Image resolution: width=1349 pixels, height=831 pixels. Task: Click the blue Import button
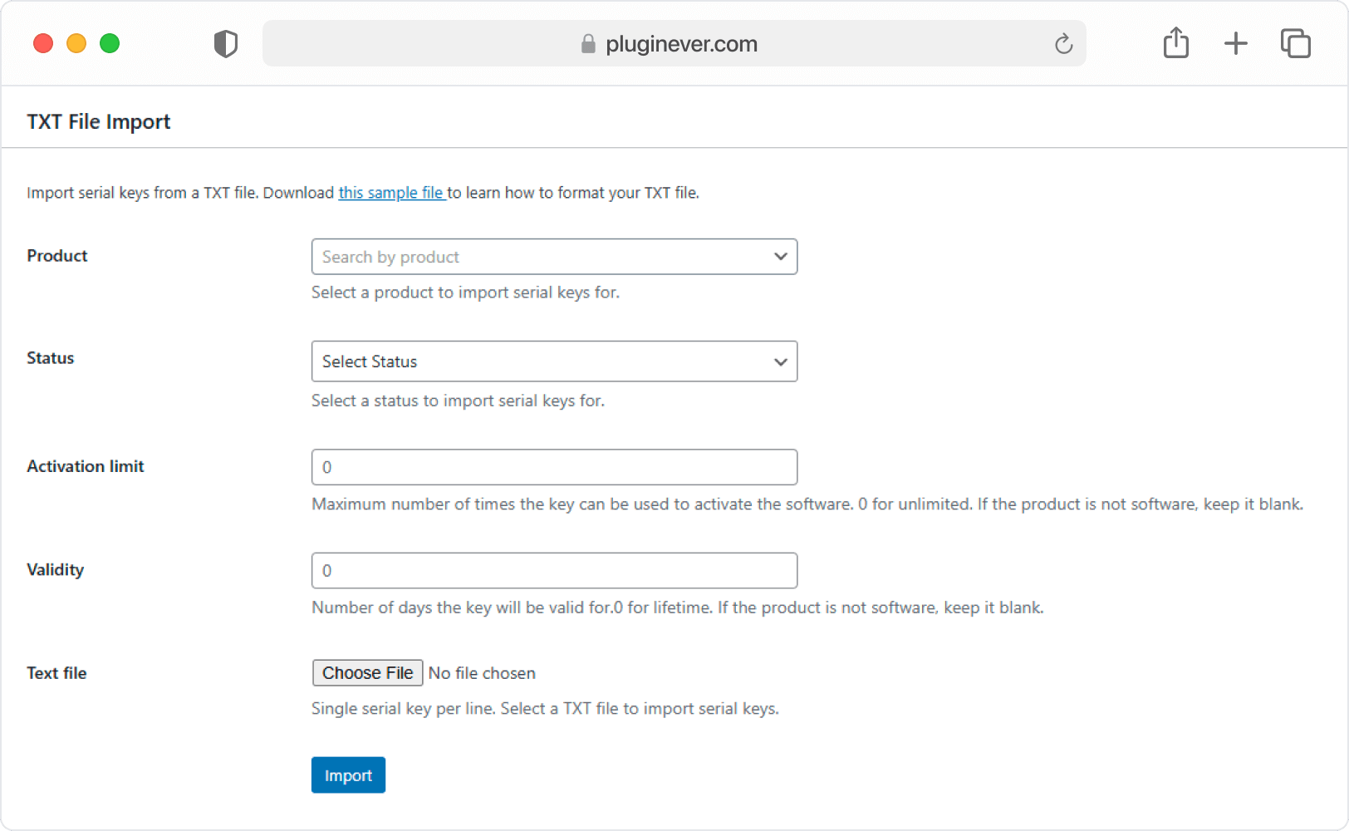[x=348, y=775]
